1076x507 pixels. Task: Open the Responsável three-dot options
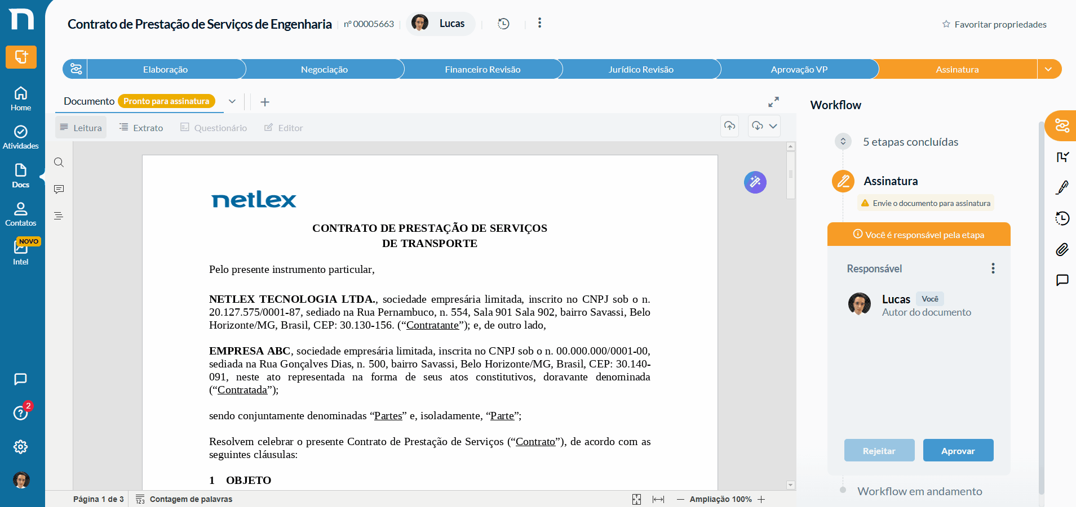coord(993,268)
